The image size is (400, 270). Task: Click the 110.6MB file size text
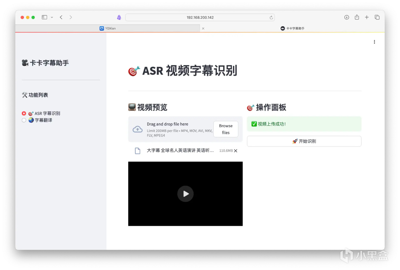[x=226, y=151]
